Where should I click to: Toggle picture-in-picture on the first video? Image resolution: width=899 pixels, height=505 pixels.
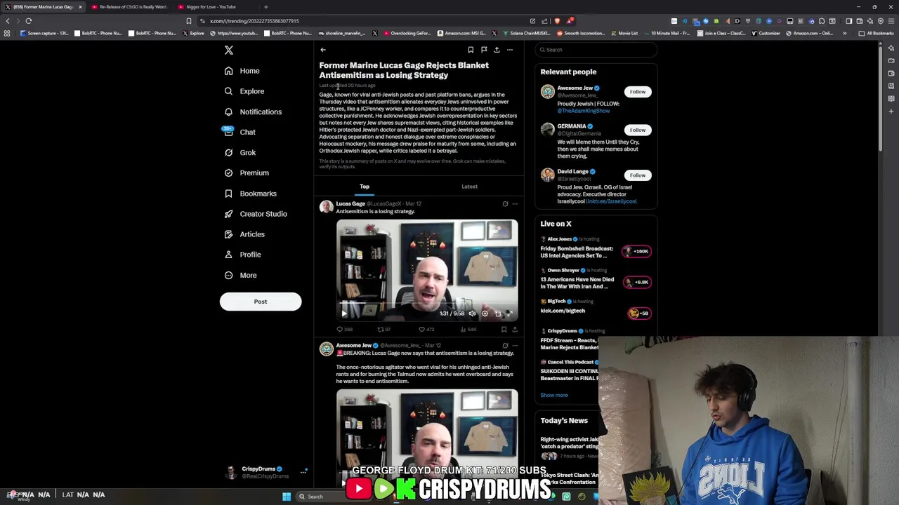497,314
